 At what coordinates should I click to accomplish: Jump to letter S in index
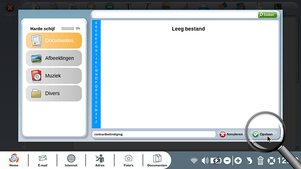(x=96, y=94)
